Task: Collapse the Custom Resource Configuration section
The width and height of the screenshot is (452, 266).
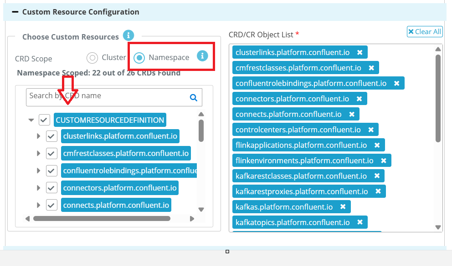Action: [x=15, y=12]
